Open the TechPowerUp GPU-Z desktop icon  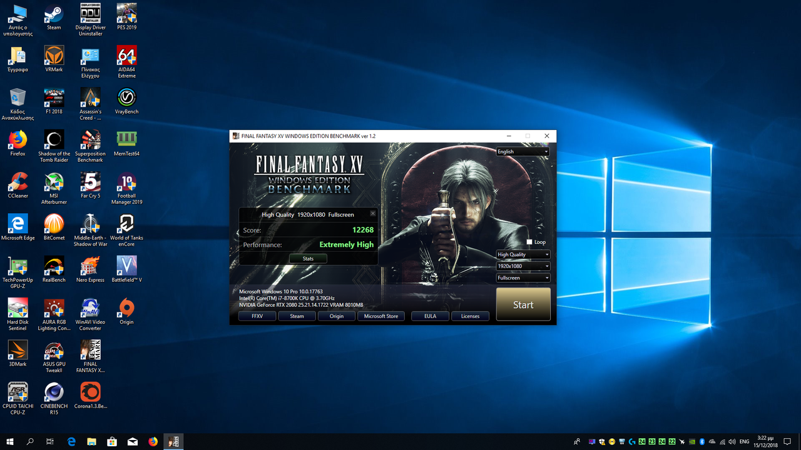pyautogui.click(x=18, y=272)
